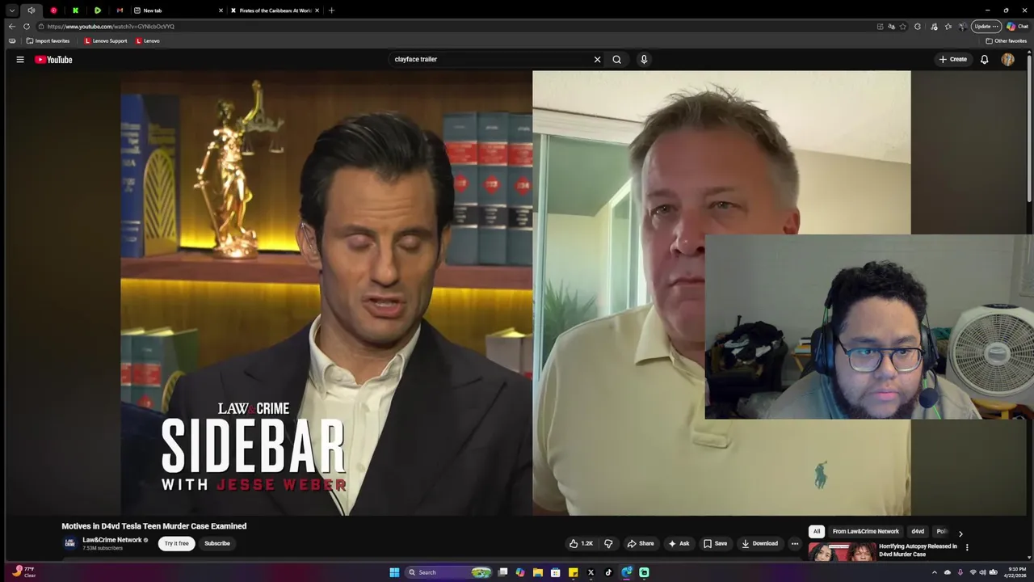Click the main video player to pause
The height and width of the screenshot is (582, 1034).
(515, 293)
